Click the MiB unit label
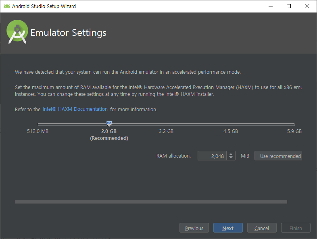 pyautogui.click(x=245, y=156)
